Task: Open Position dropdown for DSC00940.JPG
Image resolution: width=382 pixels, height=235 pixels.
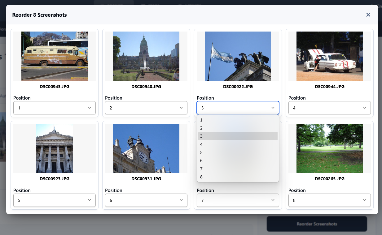Action: coord(146,108)
